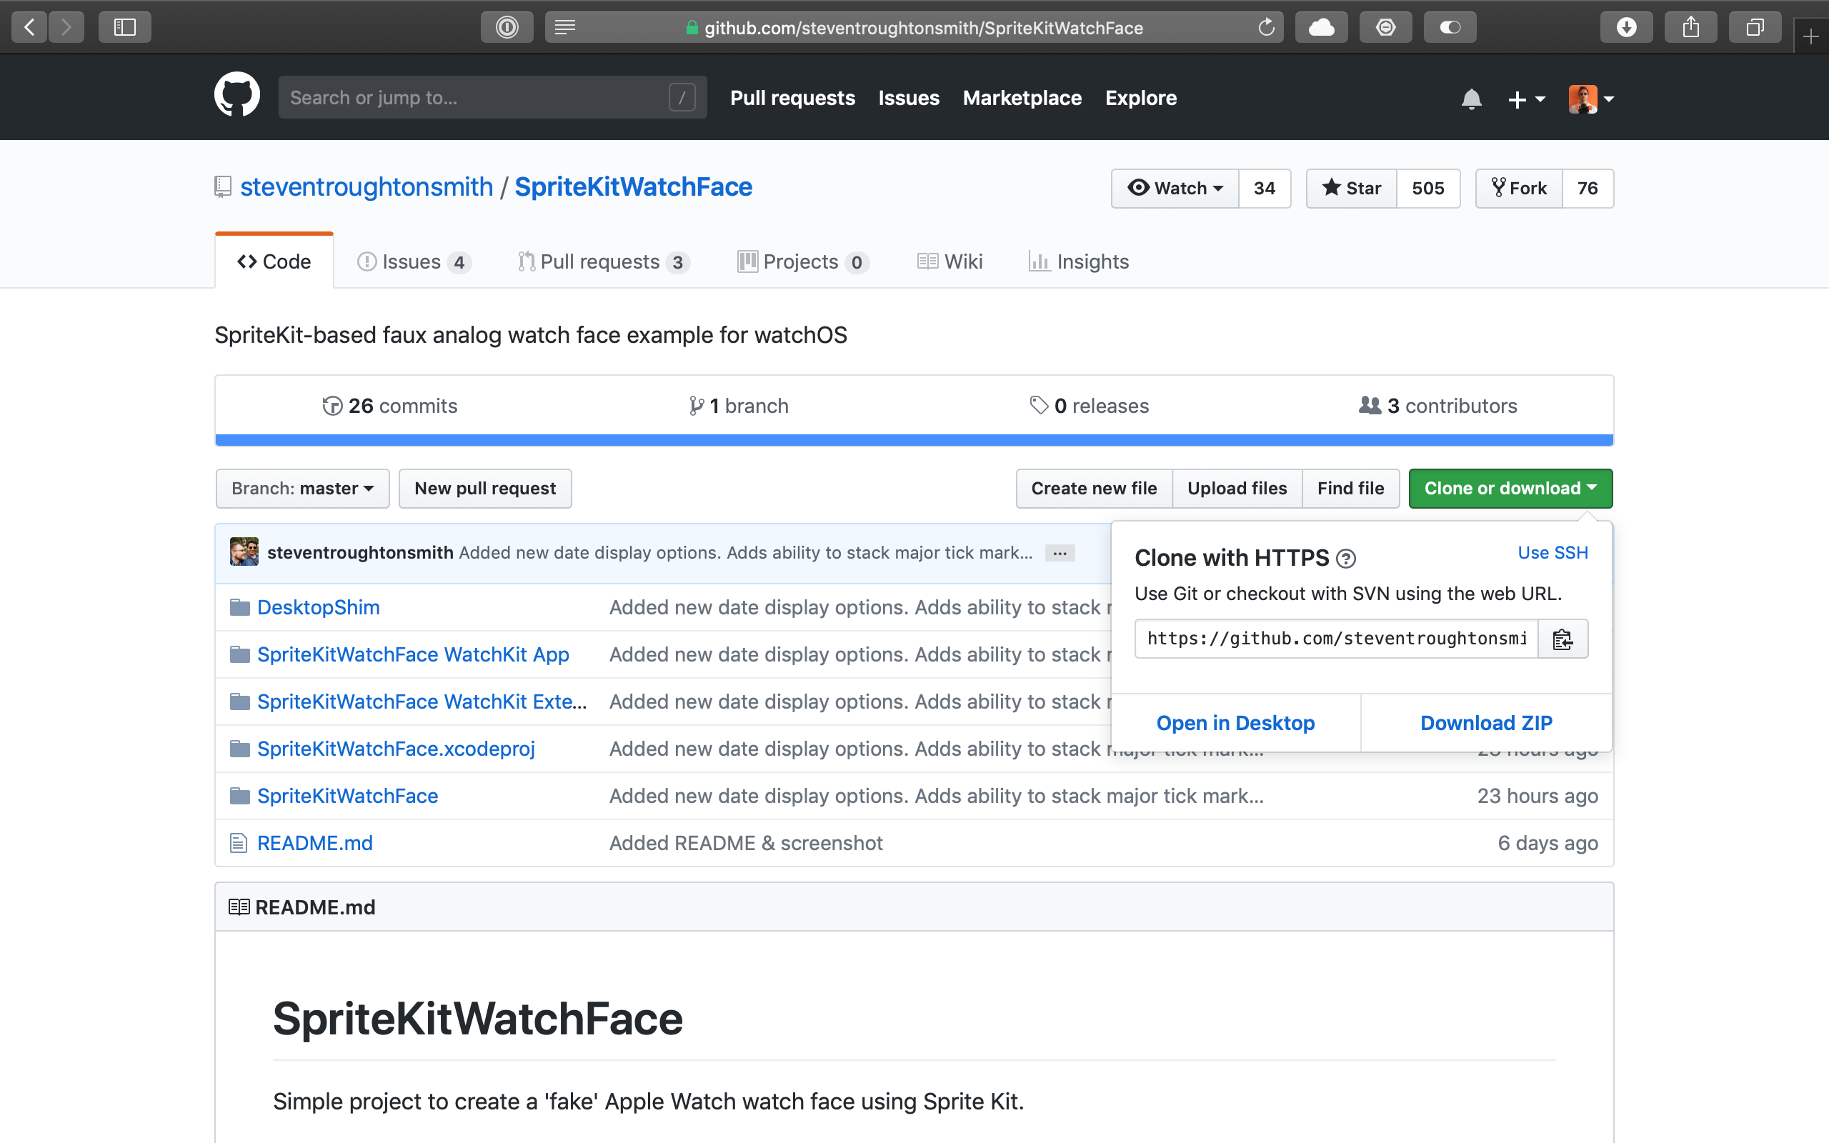Switch clone method with Use SSH

click(x=1553, y=553)
